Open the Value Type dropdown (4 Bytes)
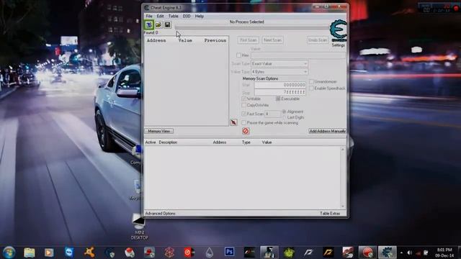Image resolution: width=461 pixels, height=259 pixels. pos(279,72)
